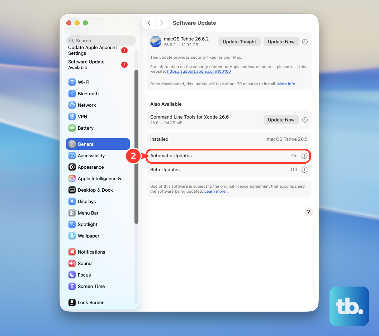
Task: Click the sidebar Search field
Action: [x=101, y=40]
